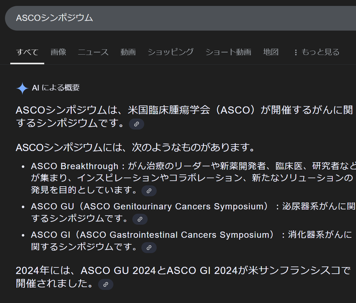The width and height of the screenshot is (356, 303).
Task: Select the すべて tab
Action: [27, 52]
